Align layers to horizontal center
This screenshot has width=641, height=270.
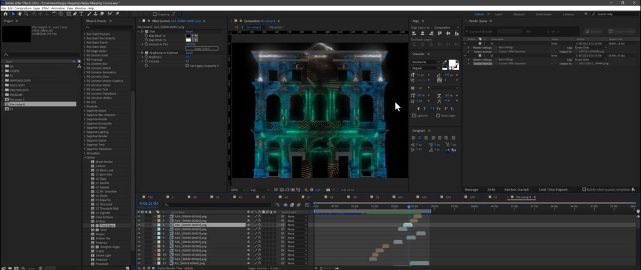pos(423,34)
